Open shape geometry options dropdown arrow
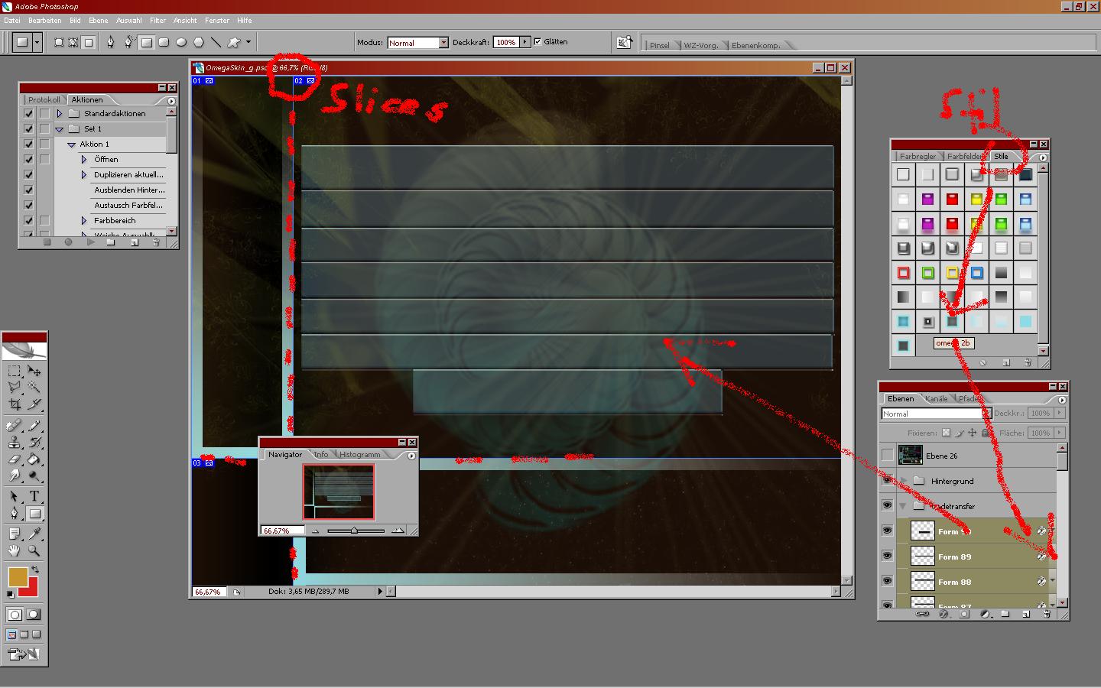 click(248, 43)
